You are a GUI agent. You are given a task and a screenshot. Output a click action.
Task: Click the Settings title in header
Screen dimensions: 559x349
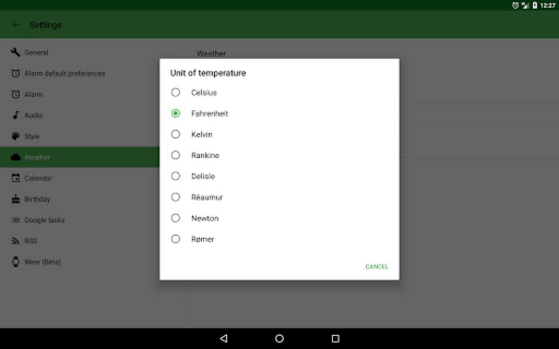click(45, 25)
